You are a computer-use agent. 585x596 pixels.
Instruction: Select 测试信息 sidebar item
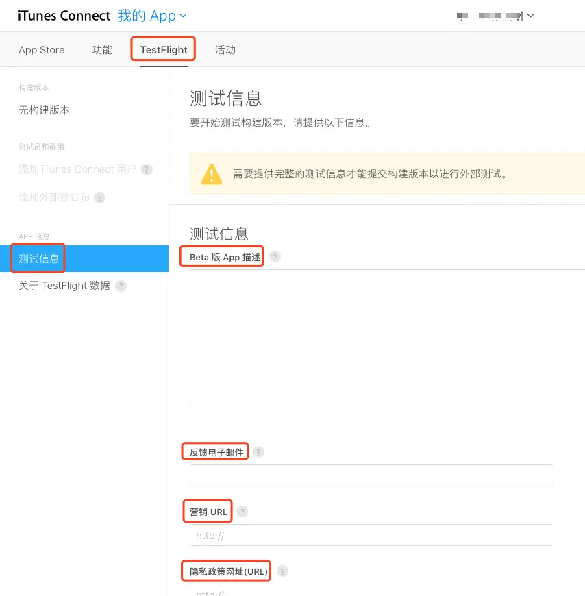(x=84, y=258)
